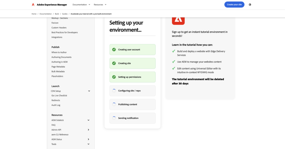Open Authoring Documents link
Viewport: 285px width, 149px height.
(x=62, y=57)
